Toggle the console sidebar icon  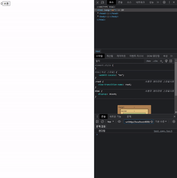pyautogui.click(x=97, y=122)
